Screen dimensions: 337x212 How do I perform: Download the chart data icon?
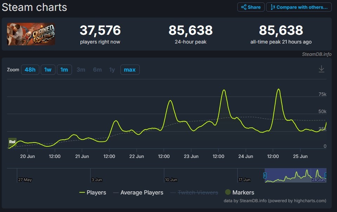pyautogui.click(x=321, y=69)
